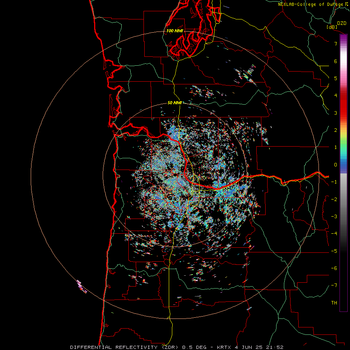
Task: Click the "50 NMI" range ring label
Action: coord(175,103)
